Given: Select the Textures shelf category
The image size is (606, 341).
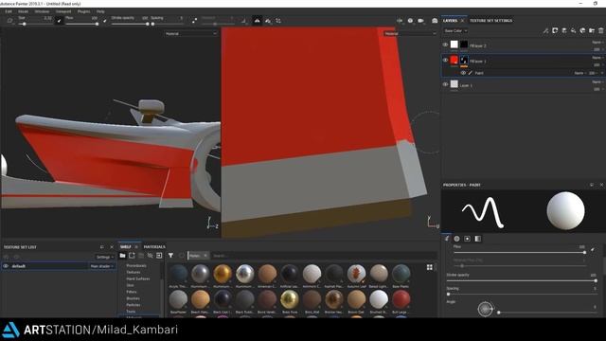Looking at the screenshot, I should tap(133, 272).
